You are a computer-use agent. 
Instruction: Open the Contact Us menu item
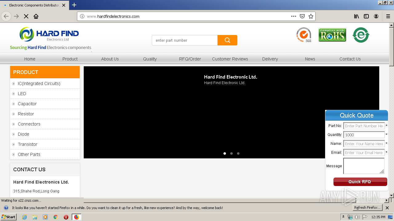click(350, 59)
